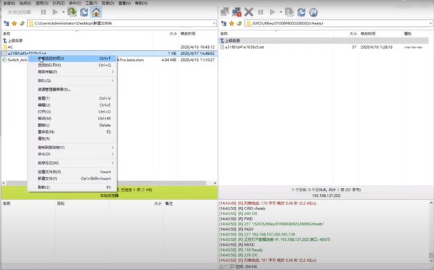Click the local pane Refresh icon

point(84,12)
